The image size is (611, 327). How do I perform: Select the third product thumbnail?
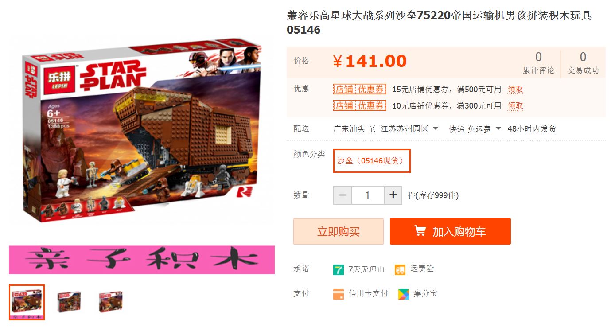tap(110, 302)
